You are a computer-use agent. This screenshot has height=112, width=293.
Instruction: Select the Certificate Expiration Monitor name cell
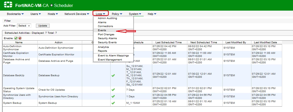coord(20,54)
